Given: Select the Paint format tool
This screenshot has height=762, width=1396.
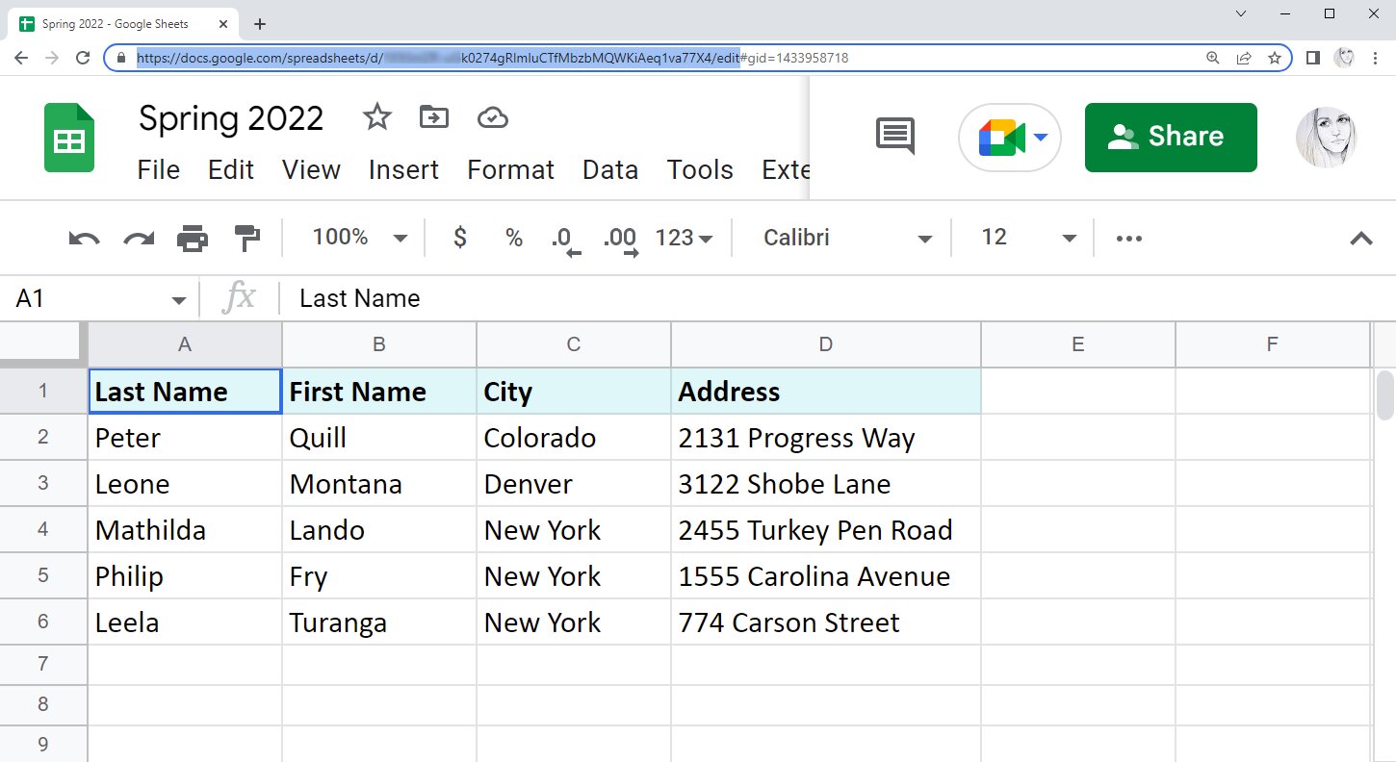Looking at the screenshot, I should (x=247, y=239).
